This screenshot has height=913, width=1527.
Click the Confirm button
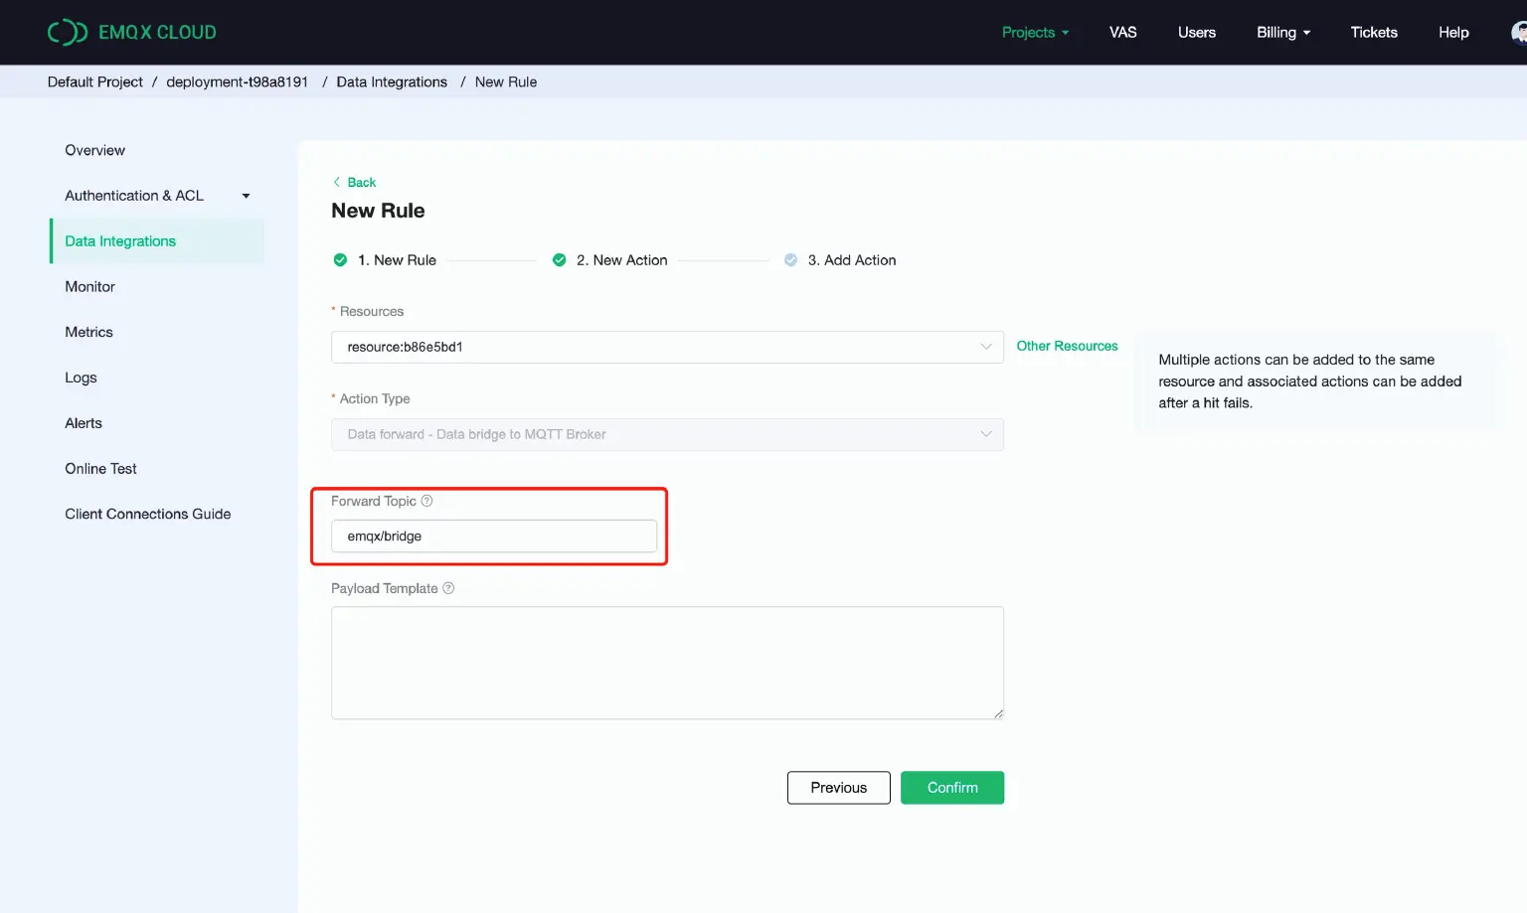pyautogui.click(x=951, y=787)
